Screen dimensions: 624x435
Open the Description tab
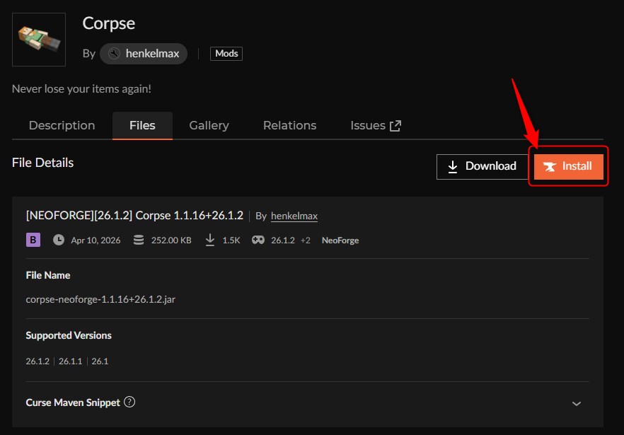[x=62, y=125]
